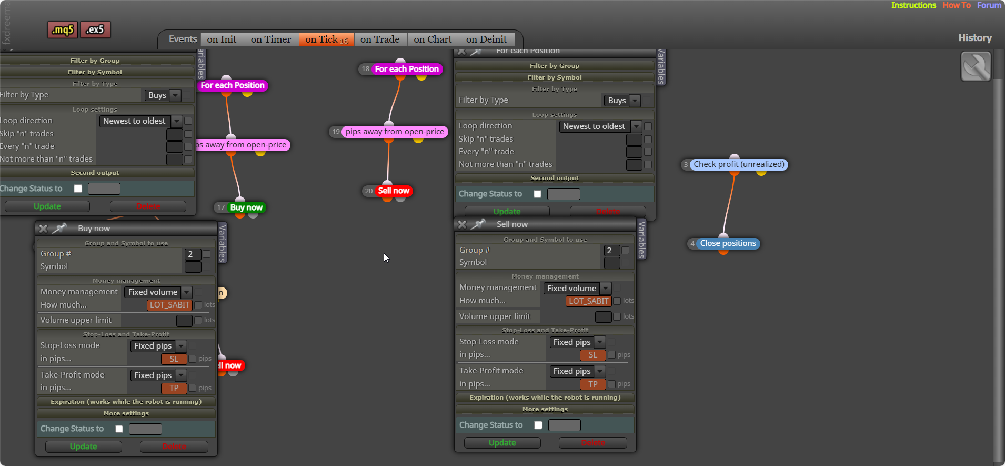Viewport: 1005px width, 466px height.
Task: Open Money management dropdown in Buy now panel
Action: click(158, 292)
